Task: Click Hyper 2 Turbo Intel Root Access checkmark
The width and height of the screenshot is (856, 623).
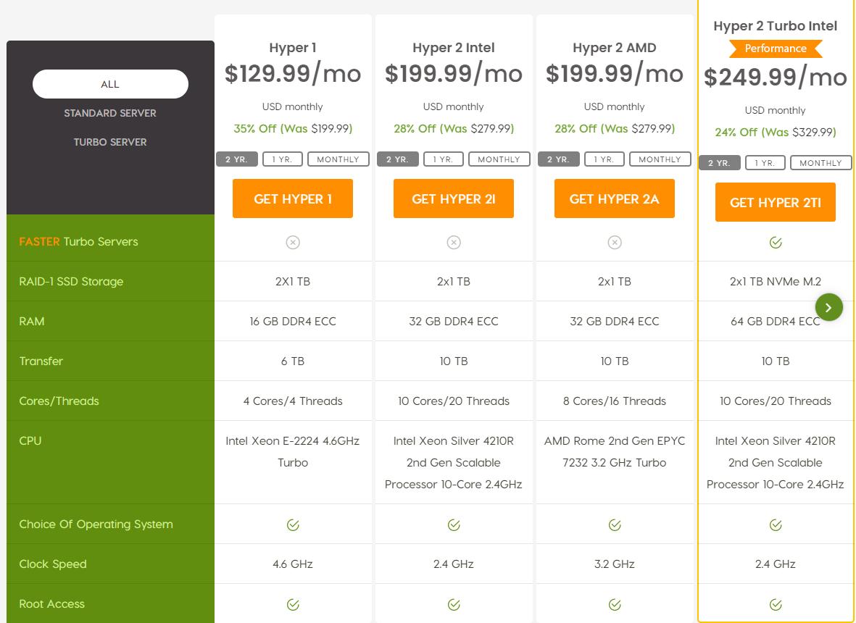Action: pyautogui.click(x=776, y=604)
